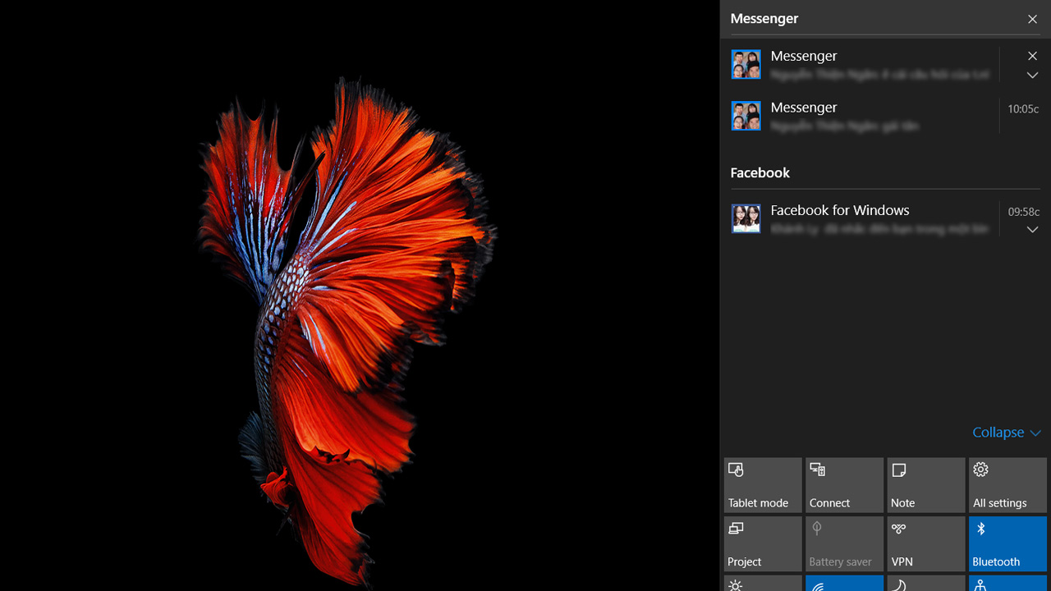
Task: Collapse the quick actions panel
Action: point(1006,433)
